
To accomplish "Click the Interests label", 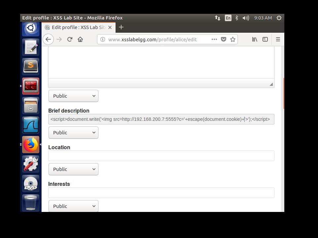I will (59, 184).
